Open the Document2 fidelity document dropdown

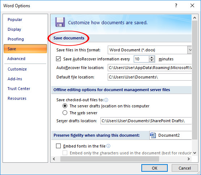point(171,135)
